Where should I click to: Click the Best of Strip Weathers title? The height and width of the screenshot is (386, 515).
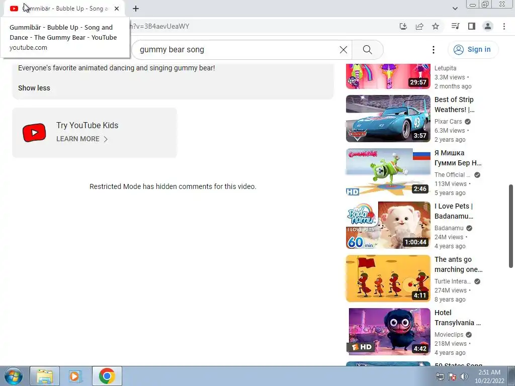pos(454,105)
